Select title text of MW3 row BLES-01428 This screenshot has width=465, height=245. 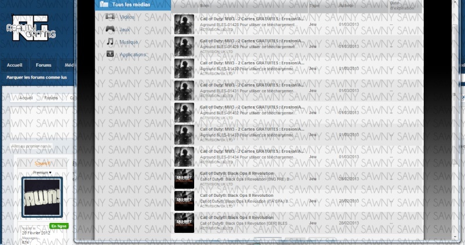252,19
